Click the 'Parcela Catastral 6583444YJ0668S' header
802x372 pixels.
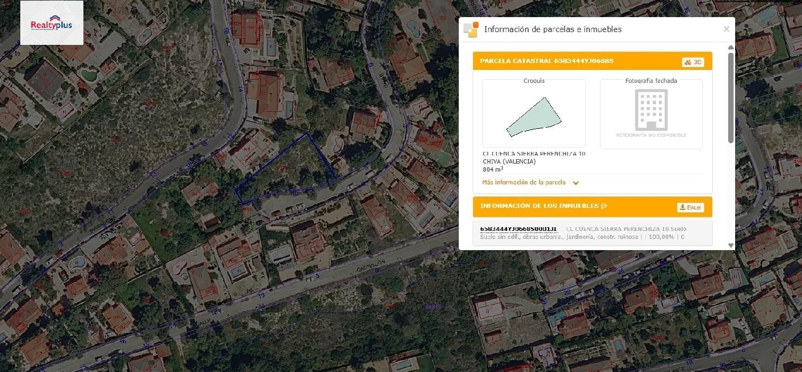click(546, 61)
